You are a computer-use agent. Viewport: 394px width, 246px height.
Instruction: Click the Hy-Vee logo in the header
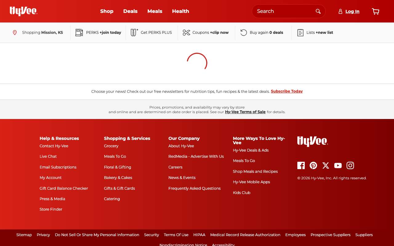click(x=24, y=11)
